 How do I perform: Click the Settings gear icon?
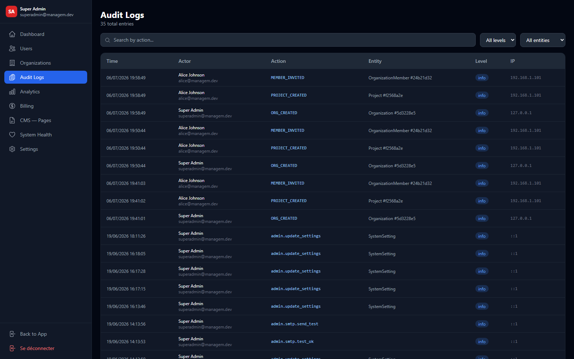click(x=12, y=149)
